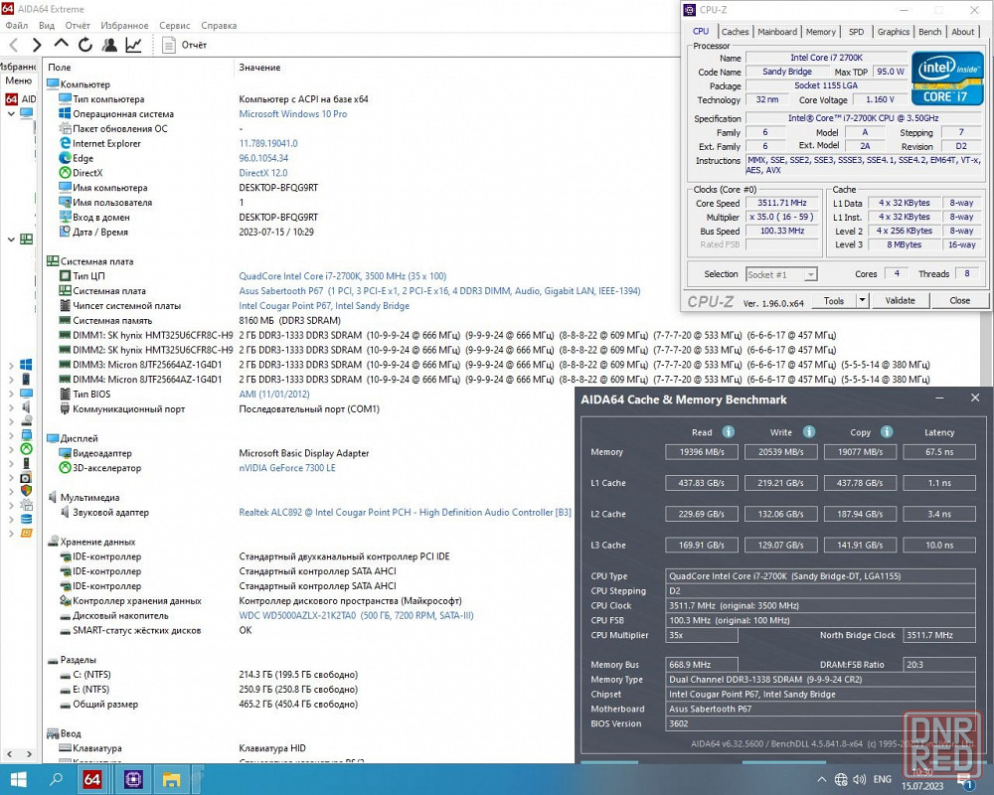Click left arrow of horizontal scrollbar
The width and height of the screenshot is (994, 795).
coord(10,754)
